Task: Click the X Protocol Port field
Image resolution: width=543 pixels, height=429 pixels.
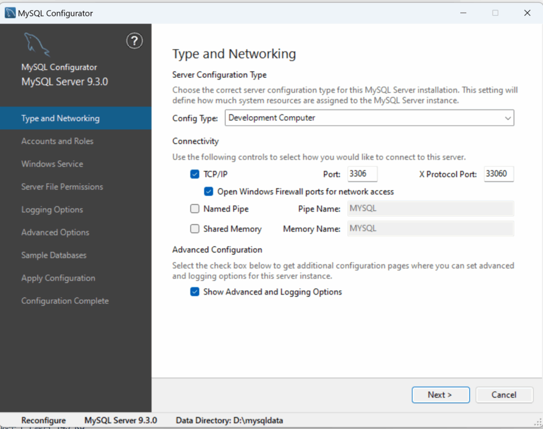Action: (498, 174)
